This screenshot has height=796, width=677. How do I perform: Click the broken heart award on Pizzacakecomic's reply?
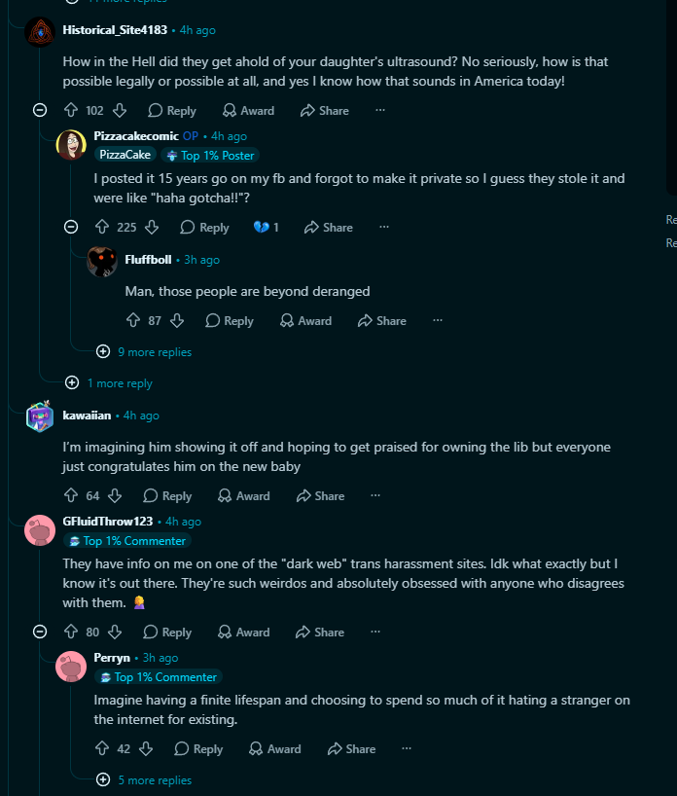[266, 227]
